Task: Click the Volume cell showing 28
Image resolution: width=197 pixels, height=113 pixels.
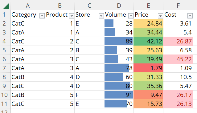Action: pos(119,23)
